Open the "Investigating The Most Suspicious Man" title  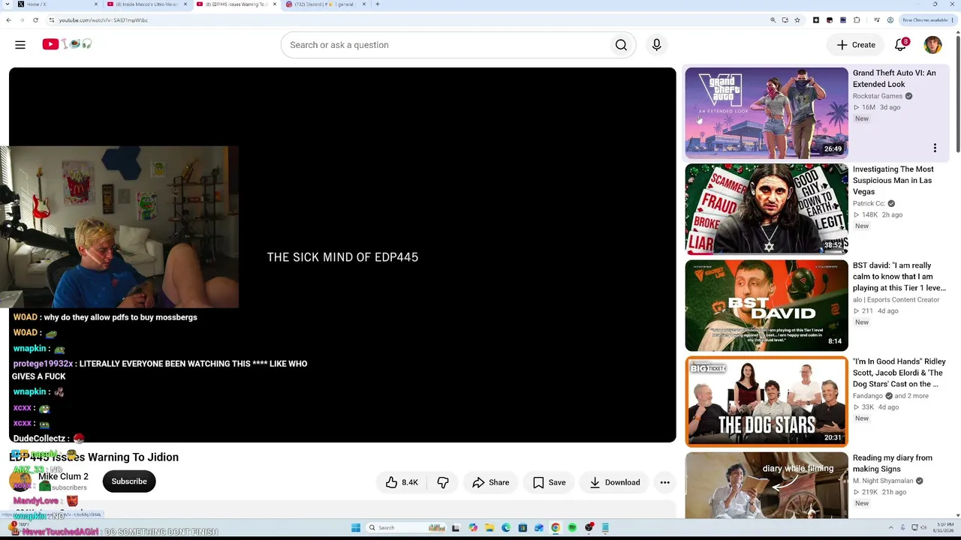click(893, 181)
